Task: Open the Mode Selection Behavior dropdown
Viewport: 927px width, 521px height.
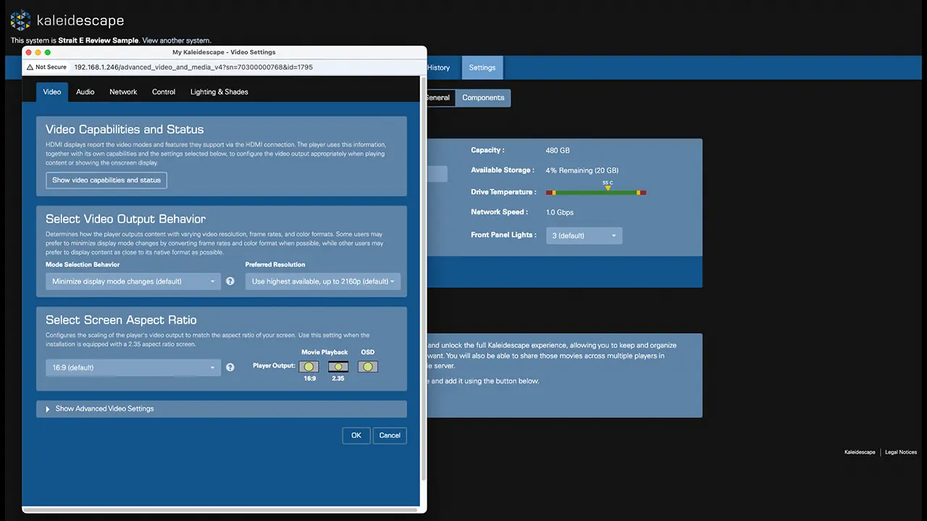Action: point(133,281)
